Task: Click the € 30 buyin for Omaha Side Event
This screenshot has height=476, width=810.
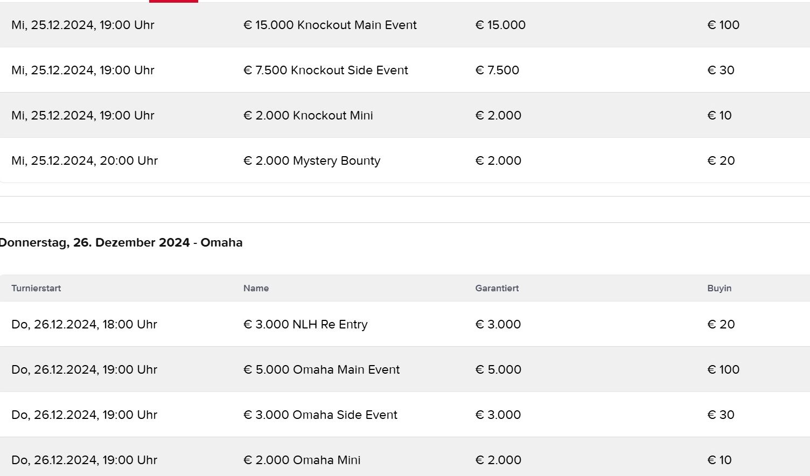Action: click(x=721, y=415)
